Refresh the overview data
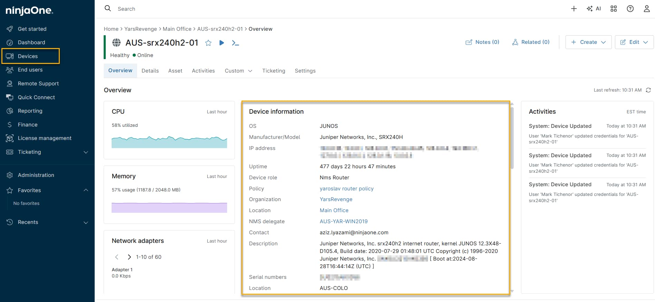The width and height of the screenshot is (655, 302). coord(648,90)
